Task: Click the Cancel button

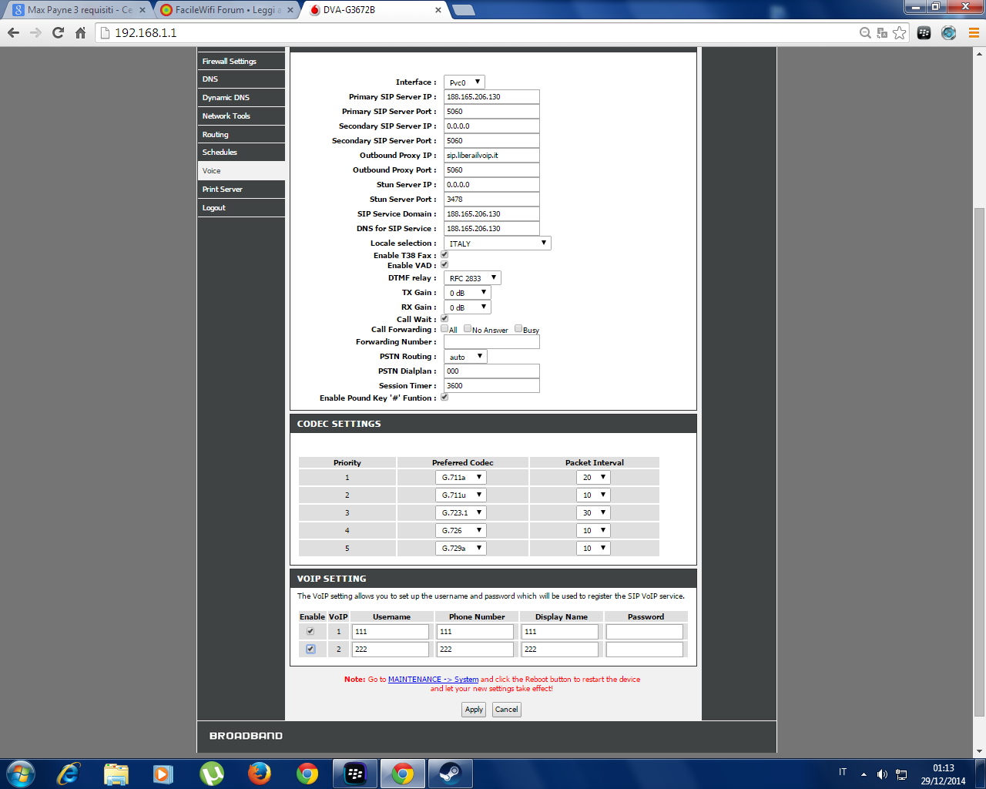Action: [x=506, y=710]
